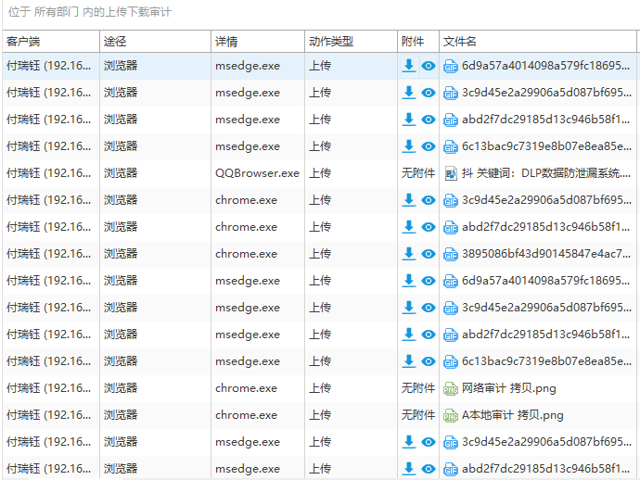Click 无附件 in the QQBrowser.exe row
Screen dimensions: 640x480
[417, 173]
